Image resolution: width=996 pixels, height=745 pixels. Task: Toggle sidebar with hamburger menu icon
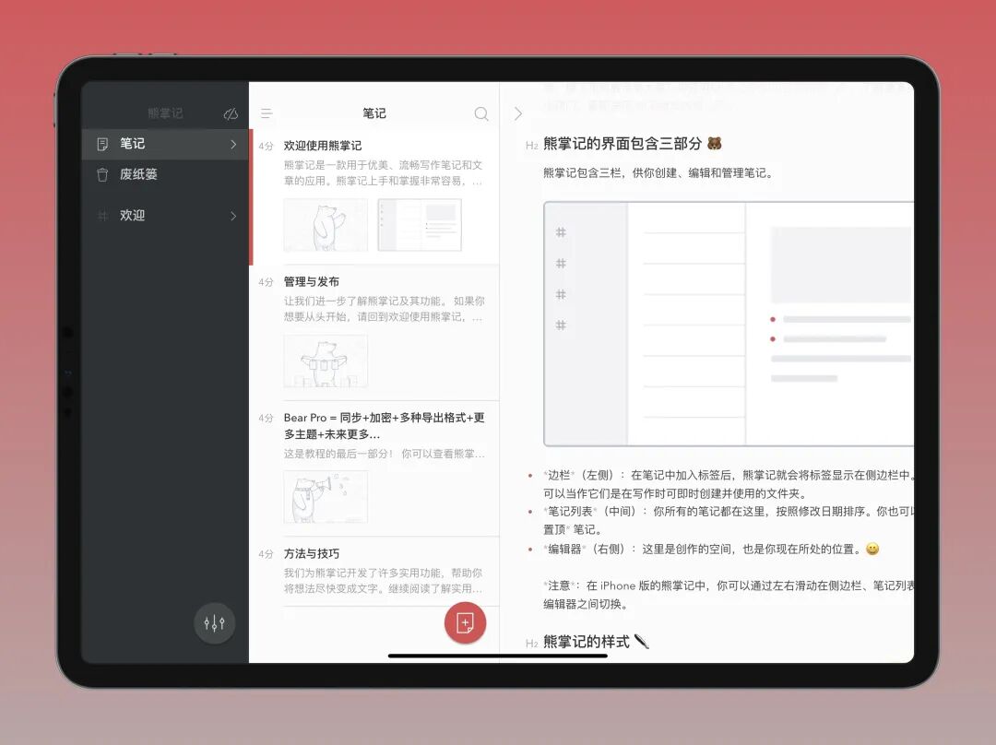tap(267, 113)
